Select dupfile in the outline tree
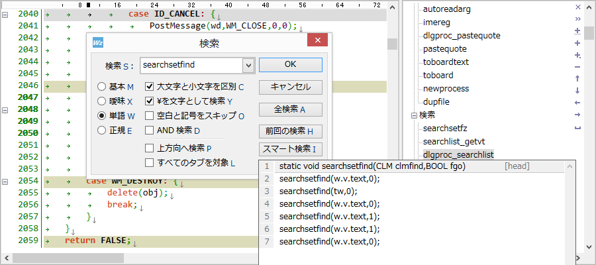The width and height of the screenshot is (596, 265). pos(436,102)
